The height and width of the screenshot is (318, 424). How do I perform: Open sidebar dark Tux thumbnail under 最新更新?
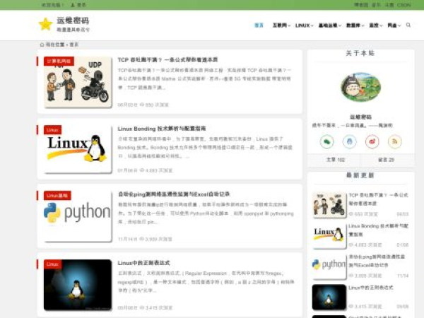(x=329, y=297)
